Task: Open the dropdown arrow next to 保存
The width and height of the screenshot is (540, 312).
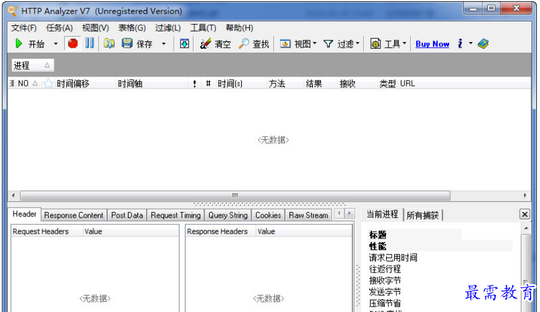Action: pos(163,44)
